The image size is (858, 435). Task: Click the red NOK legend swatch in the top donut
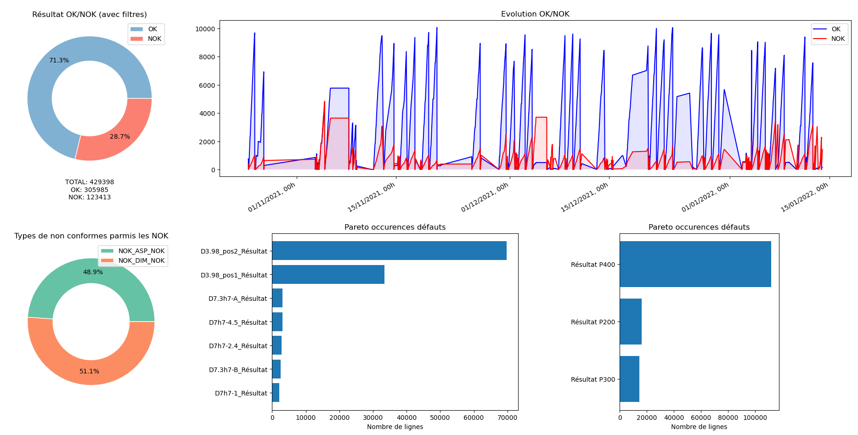pos(136,39)
